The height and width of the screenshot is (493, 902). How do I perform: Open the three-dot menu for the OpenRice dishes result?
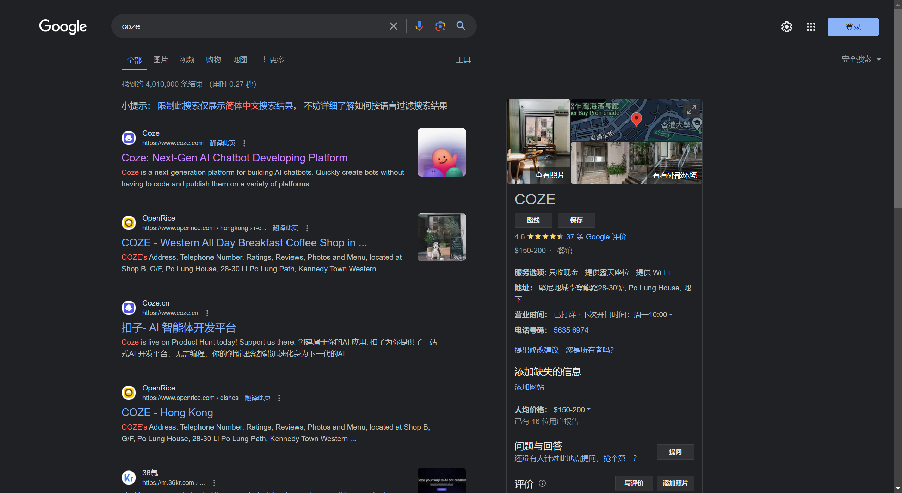(279, 398)
